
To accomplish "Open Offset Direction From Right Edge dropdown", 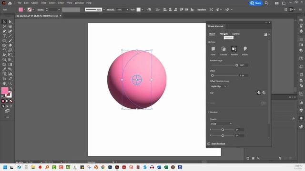I will point(218,86).
